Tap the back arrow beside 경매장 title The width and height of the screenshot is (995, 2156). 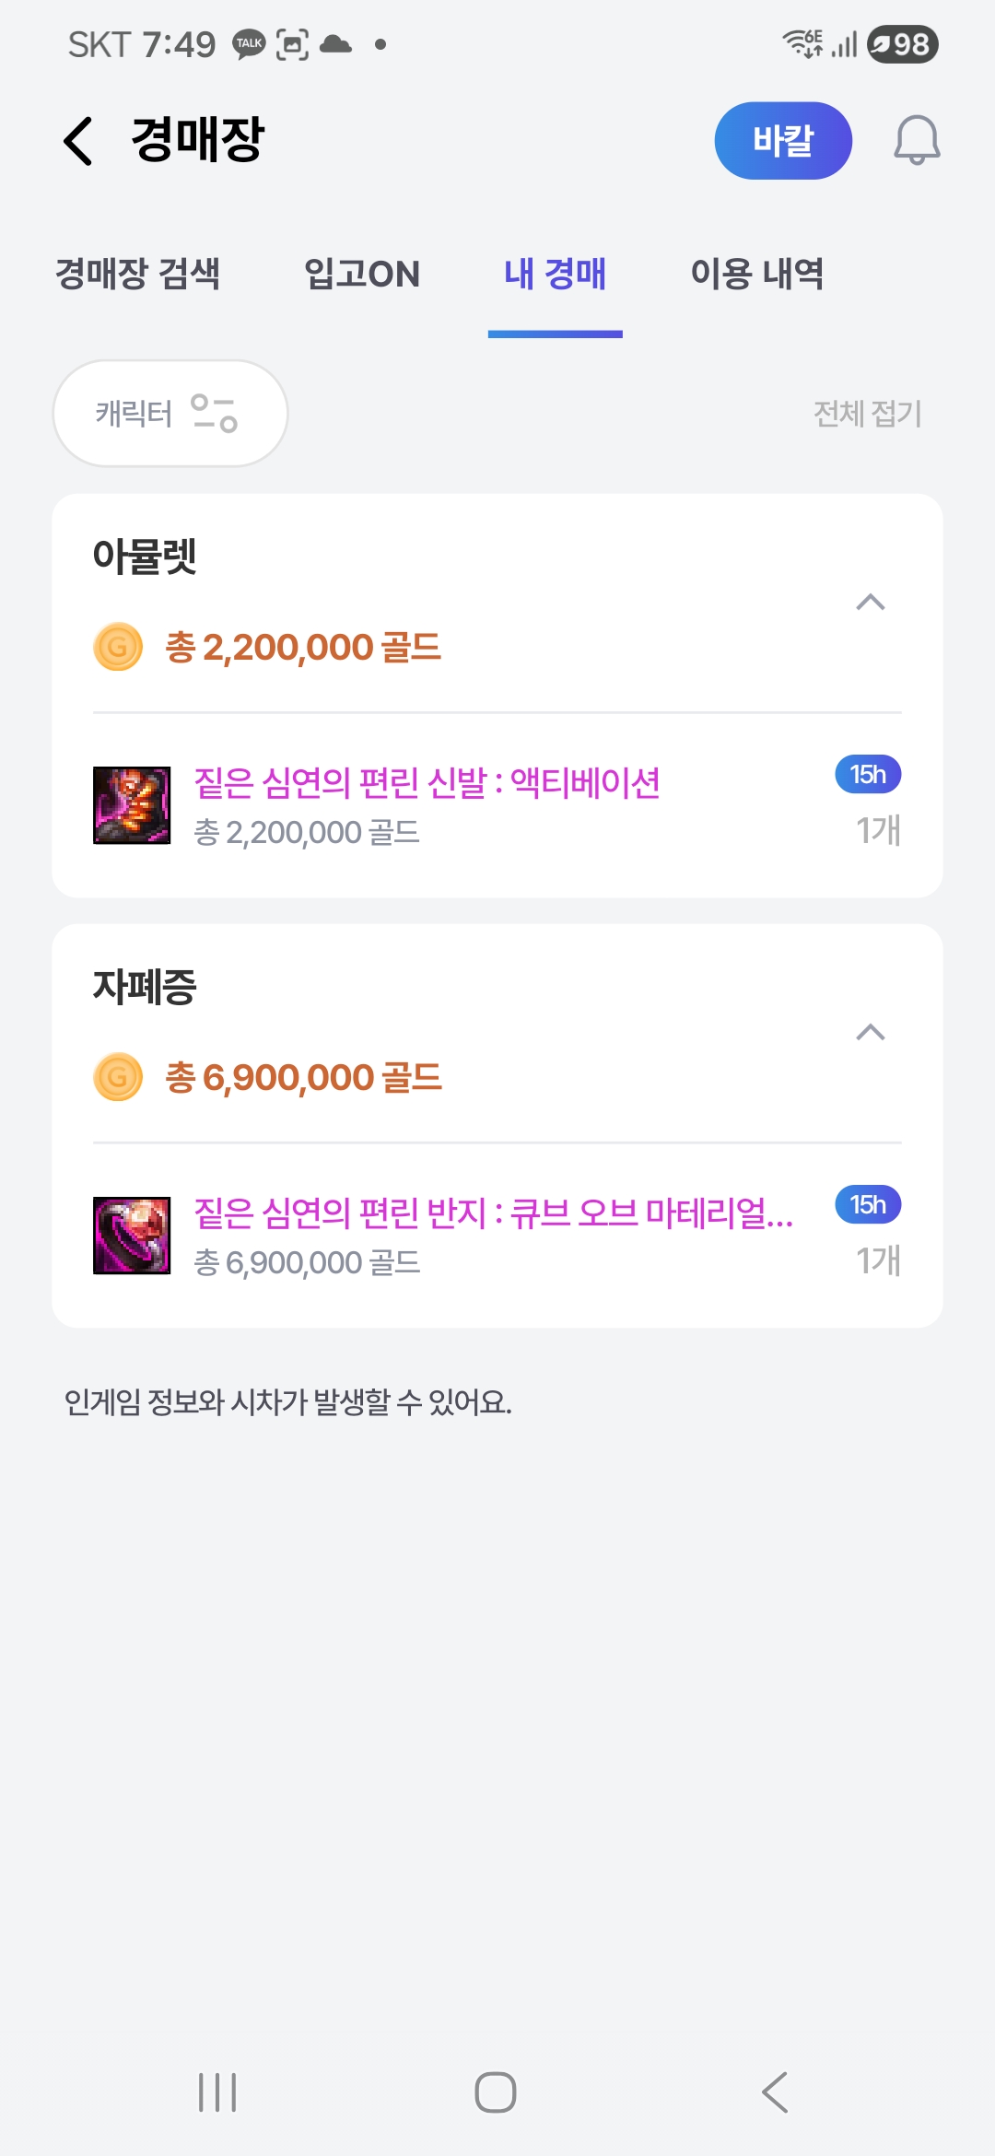click(79, 141)
